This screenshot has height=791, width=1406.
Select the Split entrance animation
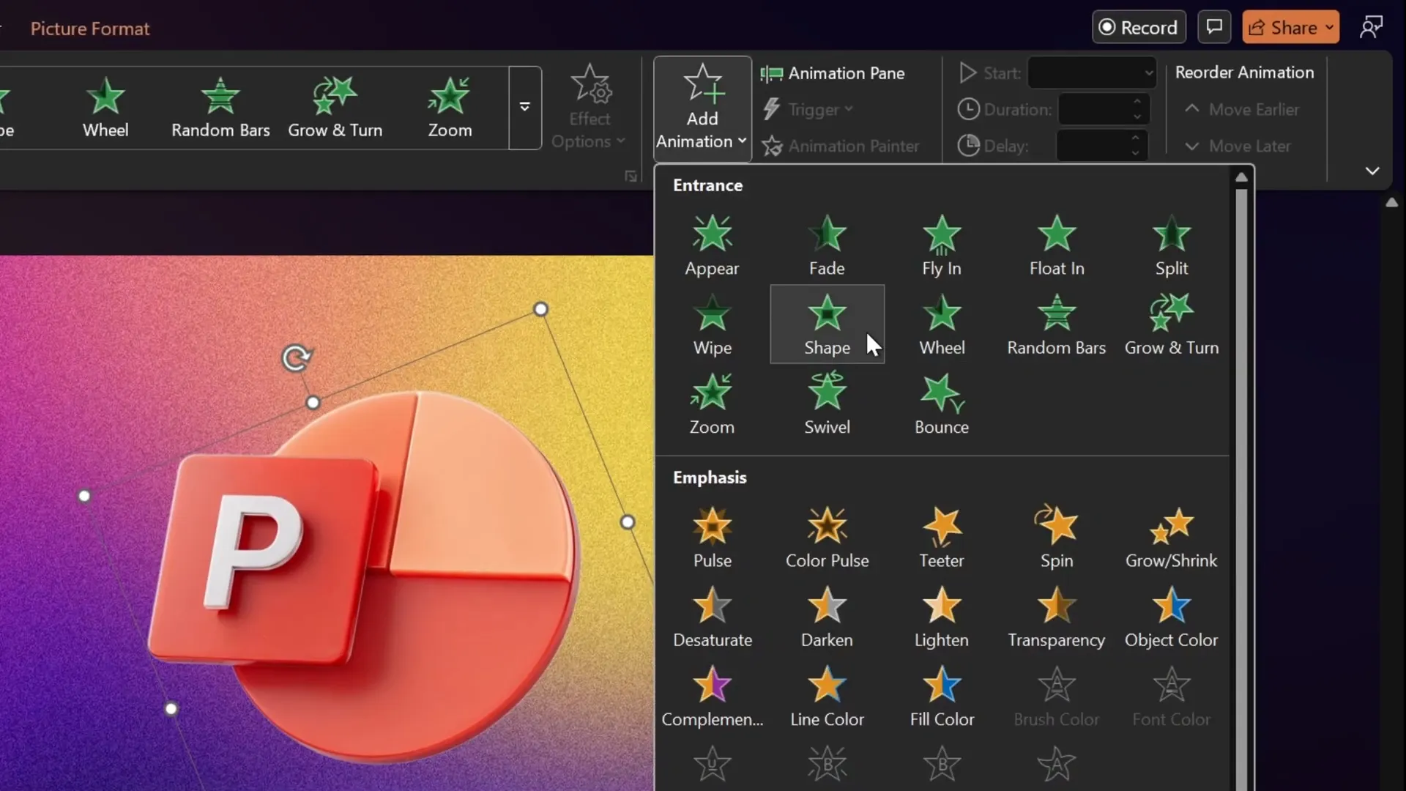tap(1172, 245)
